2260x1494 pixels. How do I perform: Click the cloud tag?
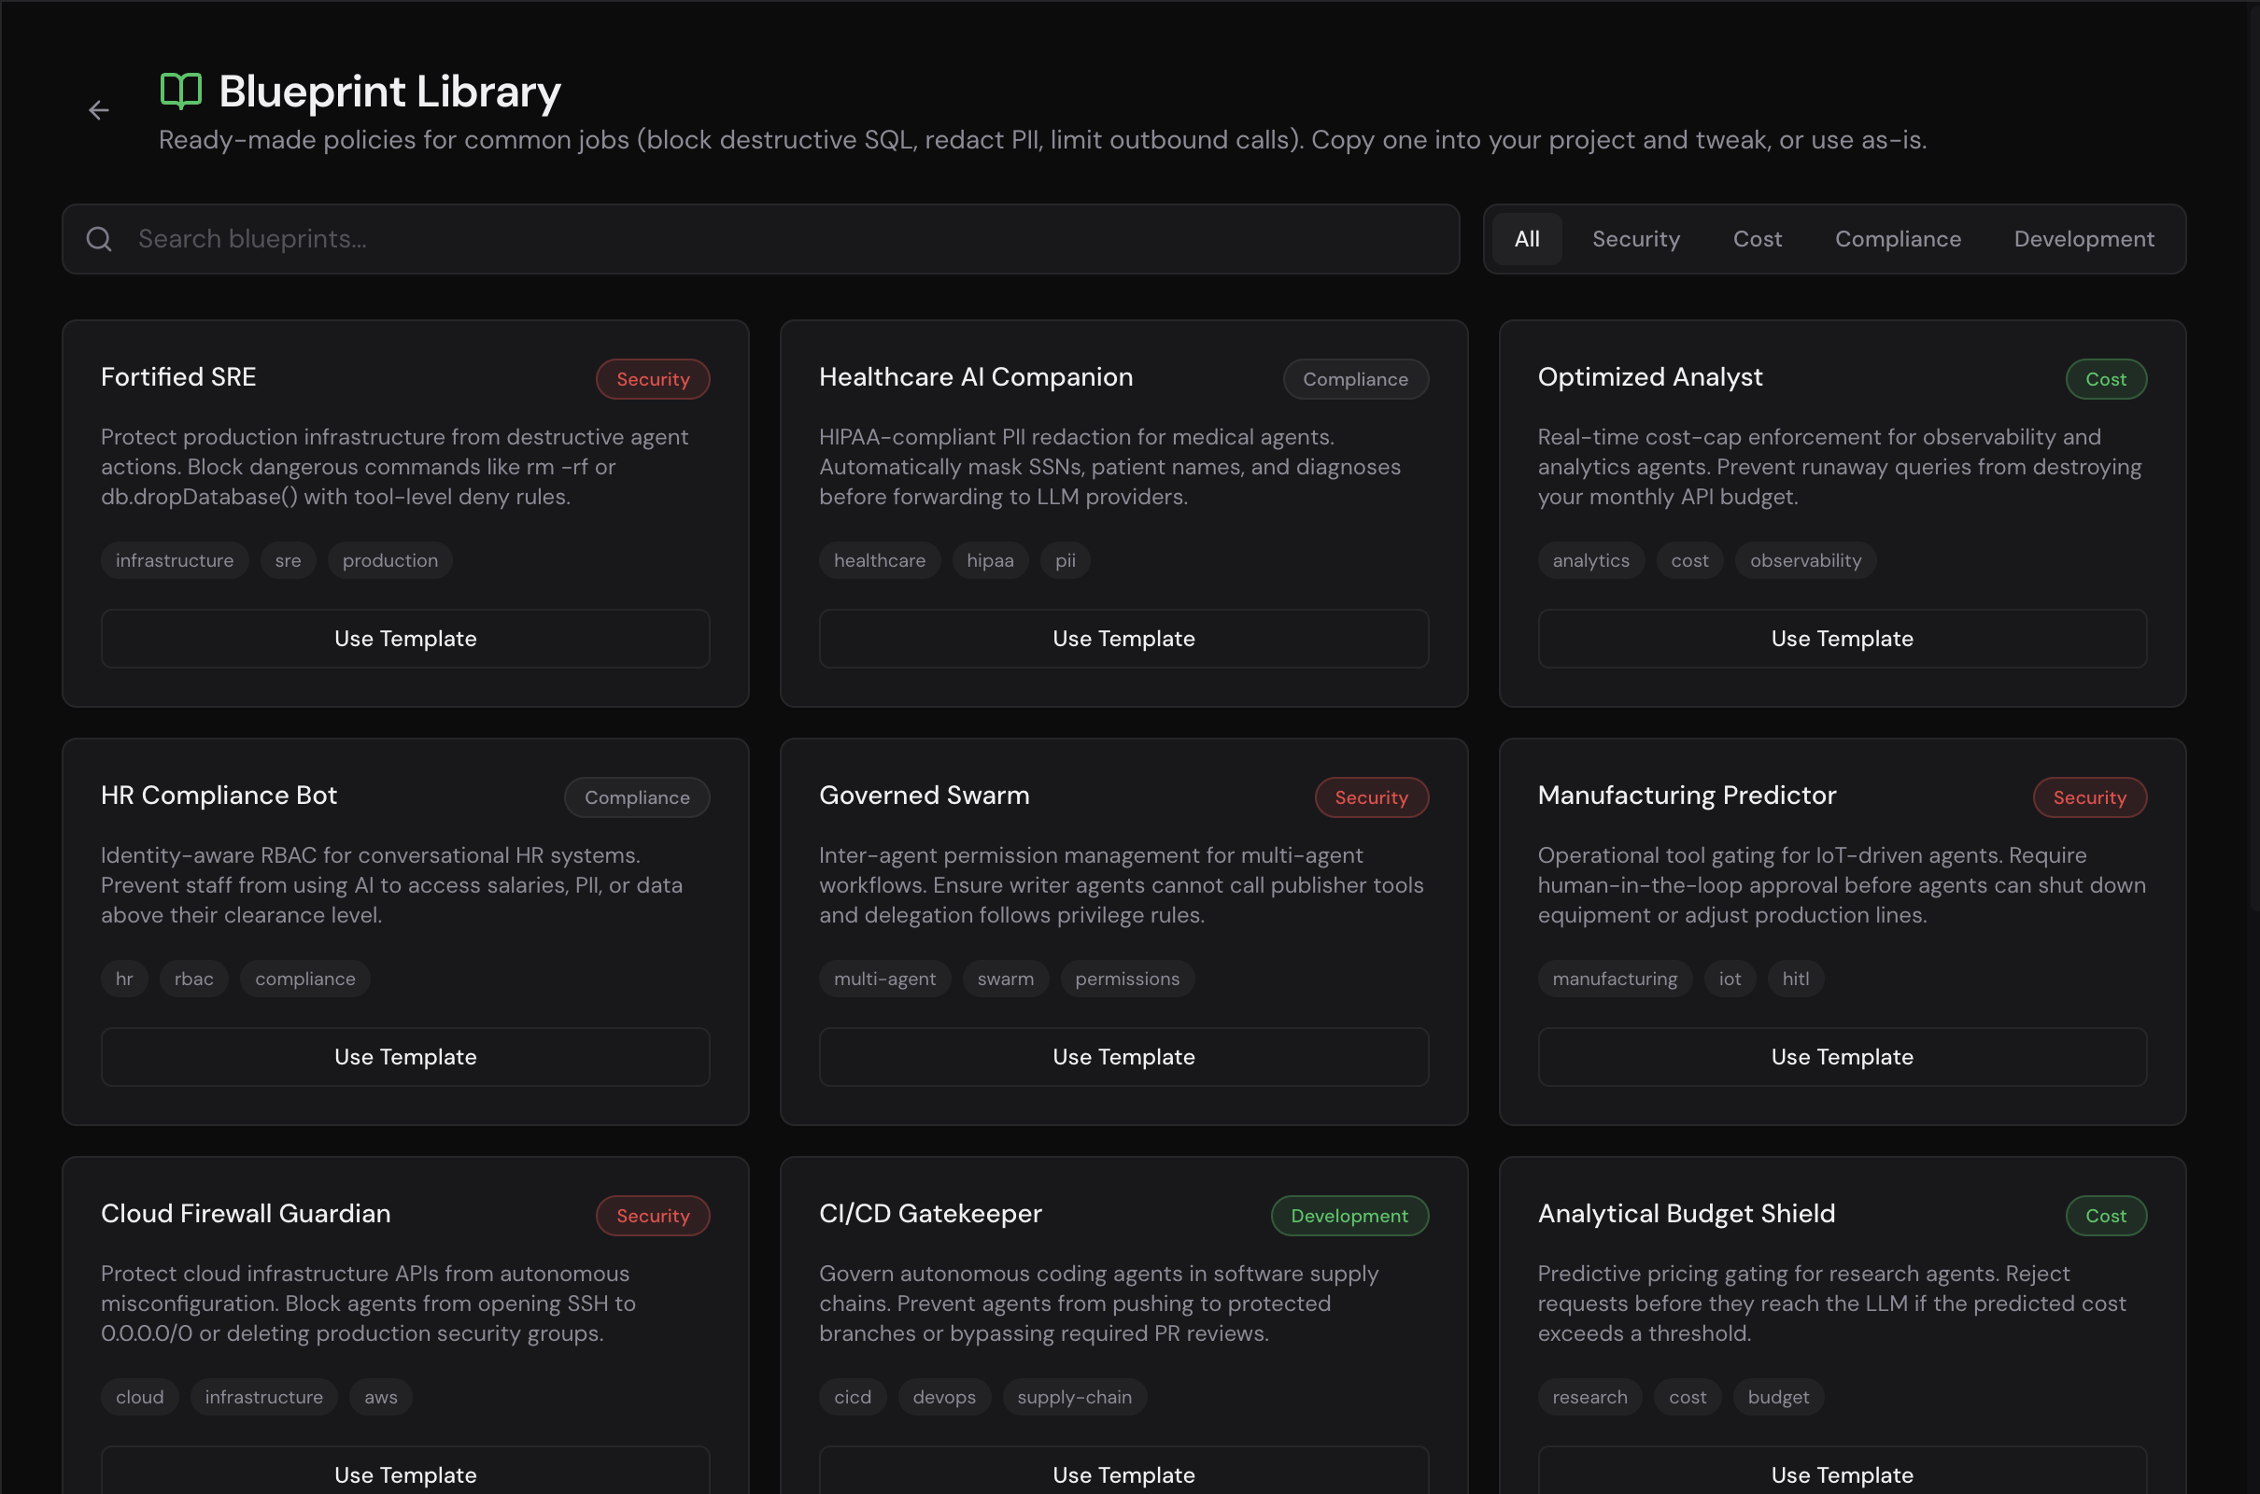pos(139,1397)
